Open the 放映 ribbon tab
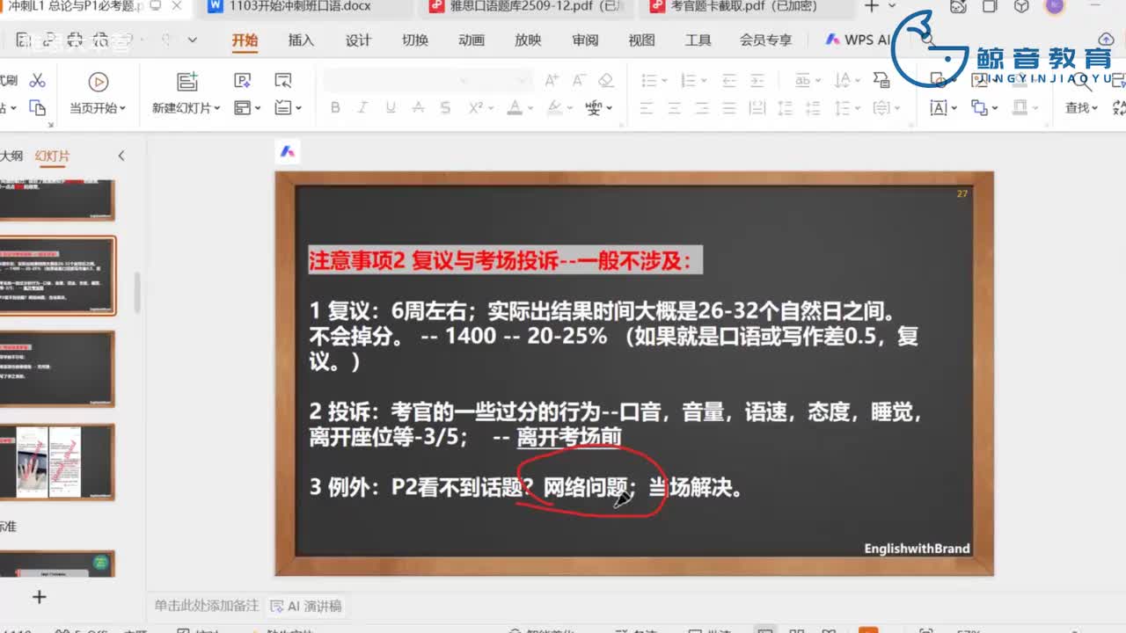 click(528, 40)
